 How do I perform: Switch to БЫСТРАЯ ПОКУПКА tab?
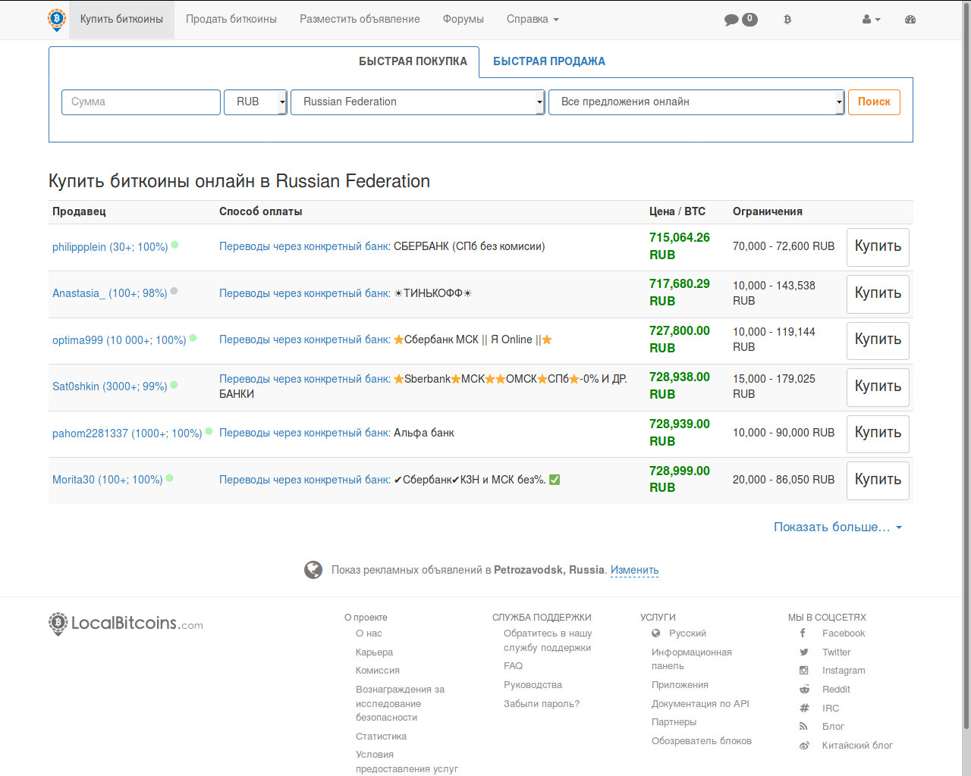click(x=413, y=61)
